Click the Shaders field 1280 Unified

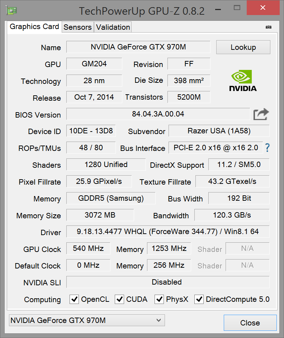[106, 165]
